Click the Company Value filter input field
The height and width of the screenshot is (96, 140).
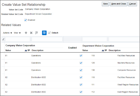coord(17,39)
